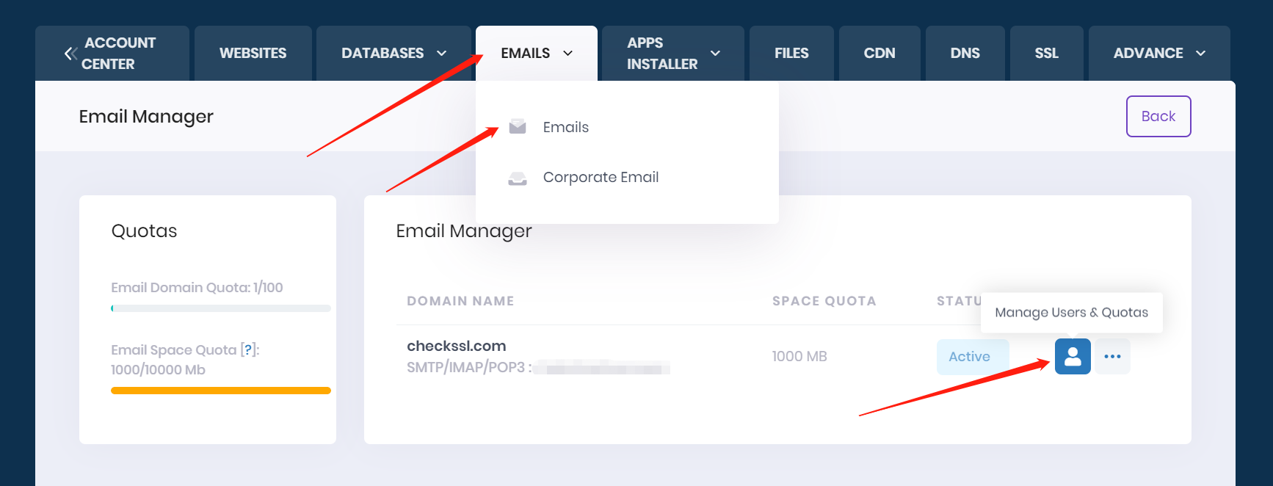The width and height of the screenshot is (1273, 486).
Task: Go to the CDN tab
Action: (879, 54)
